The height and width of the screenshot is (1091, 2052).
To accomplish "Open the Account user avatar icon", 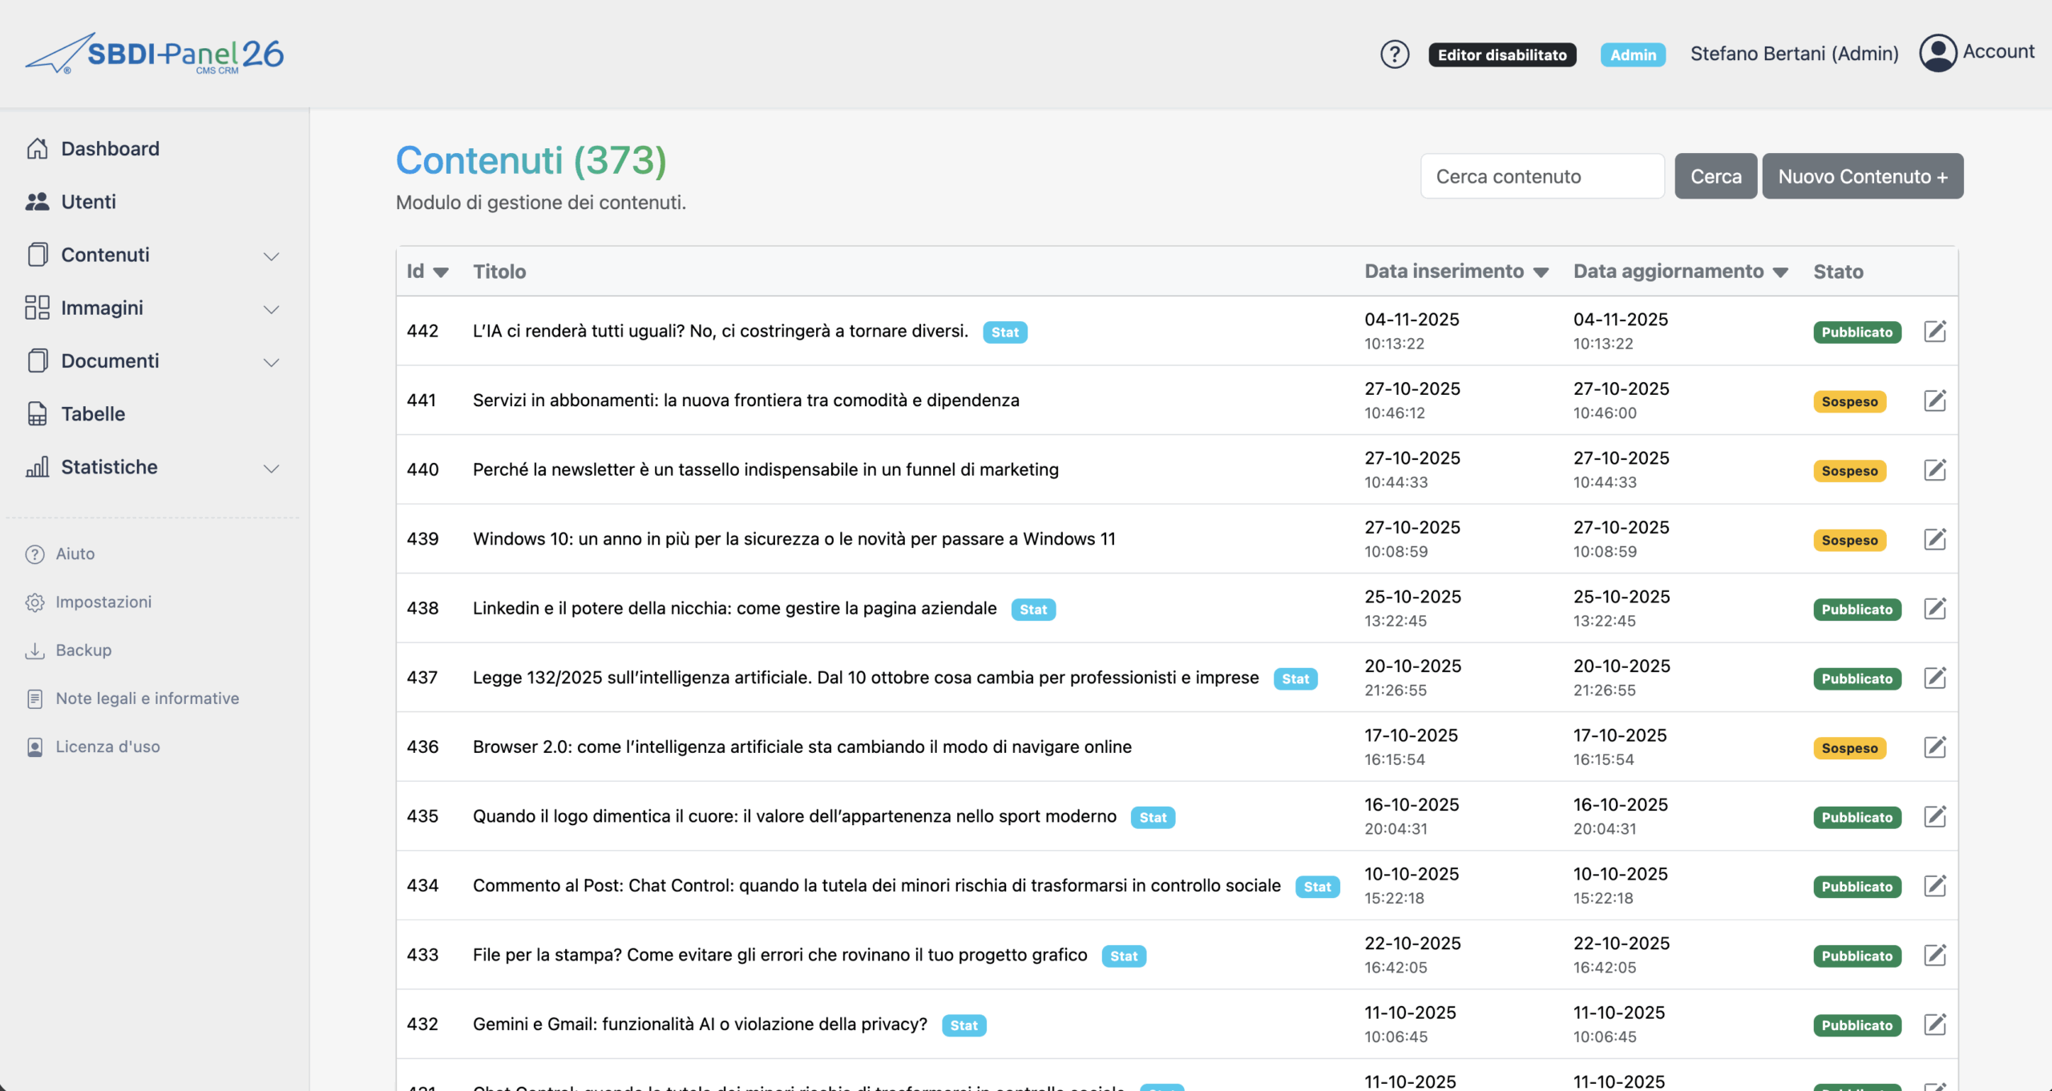I will 1937,53.
